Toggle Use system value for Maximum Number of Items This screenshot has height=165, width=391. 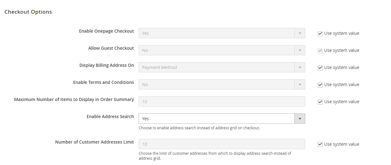pos(320,102)
